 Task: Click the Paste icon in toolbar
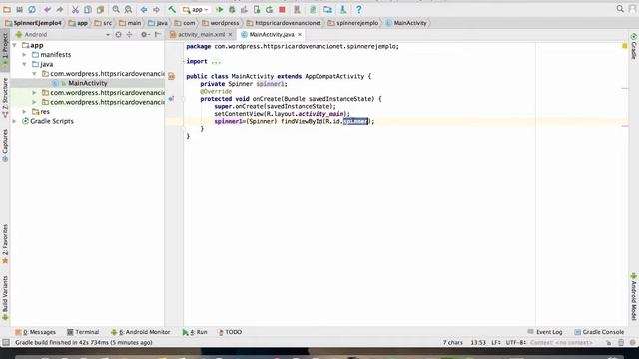[x=100, y=9]
